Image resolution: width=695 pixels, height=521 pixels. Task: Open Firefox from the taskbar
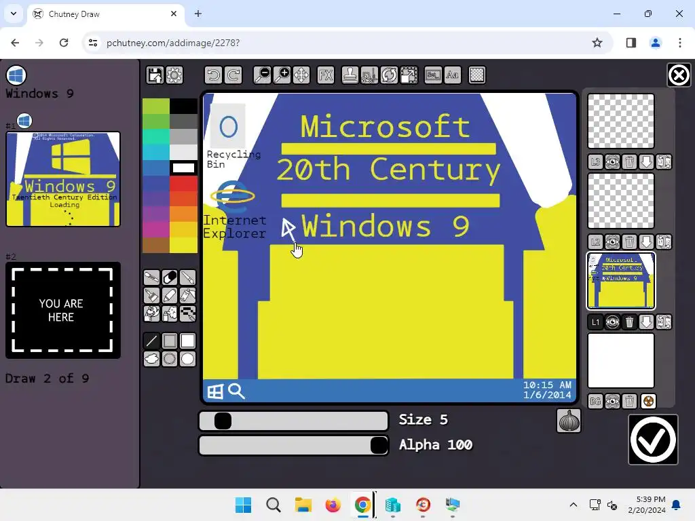(x=333, y=505)
